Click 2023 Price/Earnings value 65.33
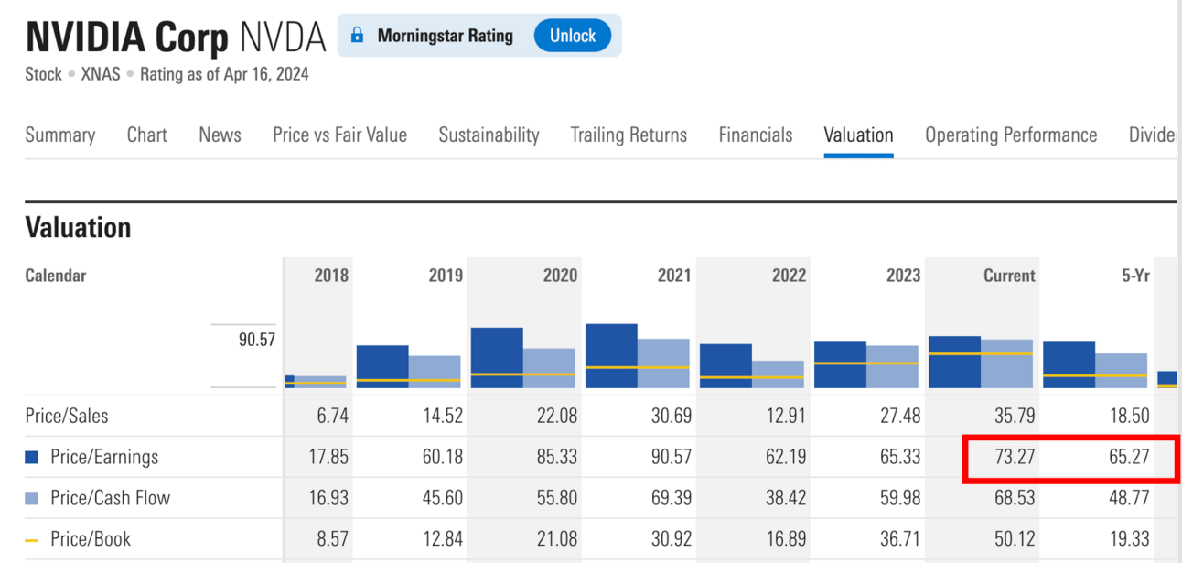 point(900,457)
